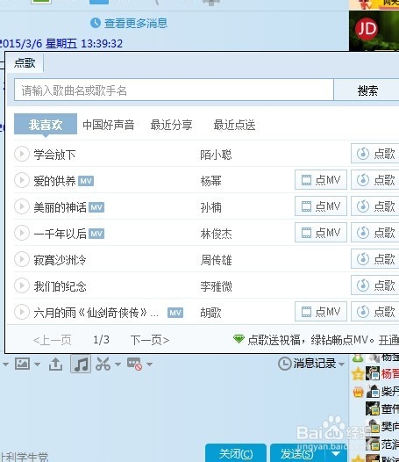
Task: Click the JD advertisement thumbnail
Action: pos(374,31)
